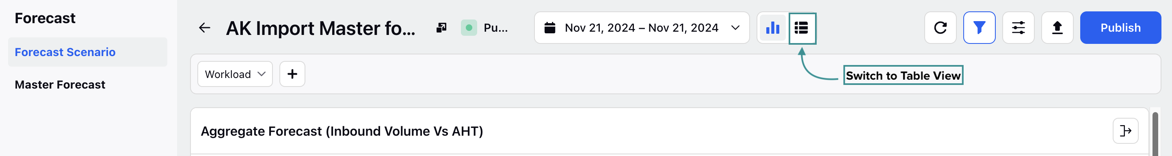The width and height of the screenshot is (1172, 156).
Task: Add a metric with plus button
Action: (x=292, y=74)
